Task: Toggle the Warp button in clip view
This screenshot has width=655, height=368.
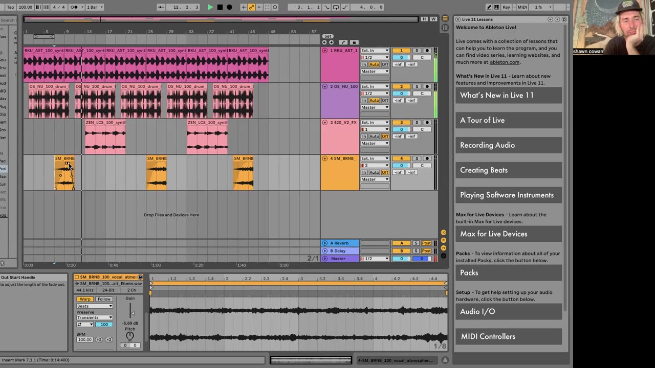Action: [x=84, y=299]
